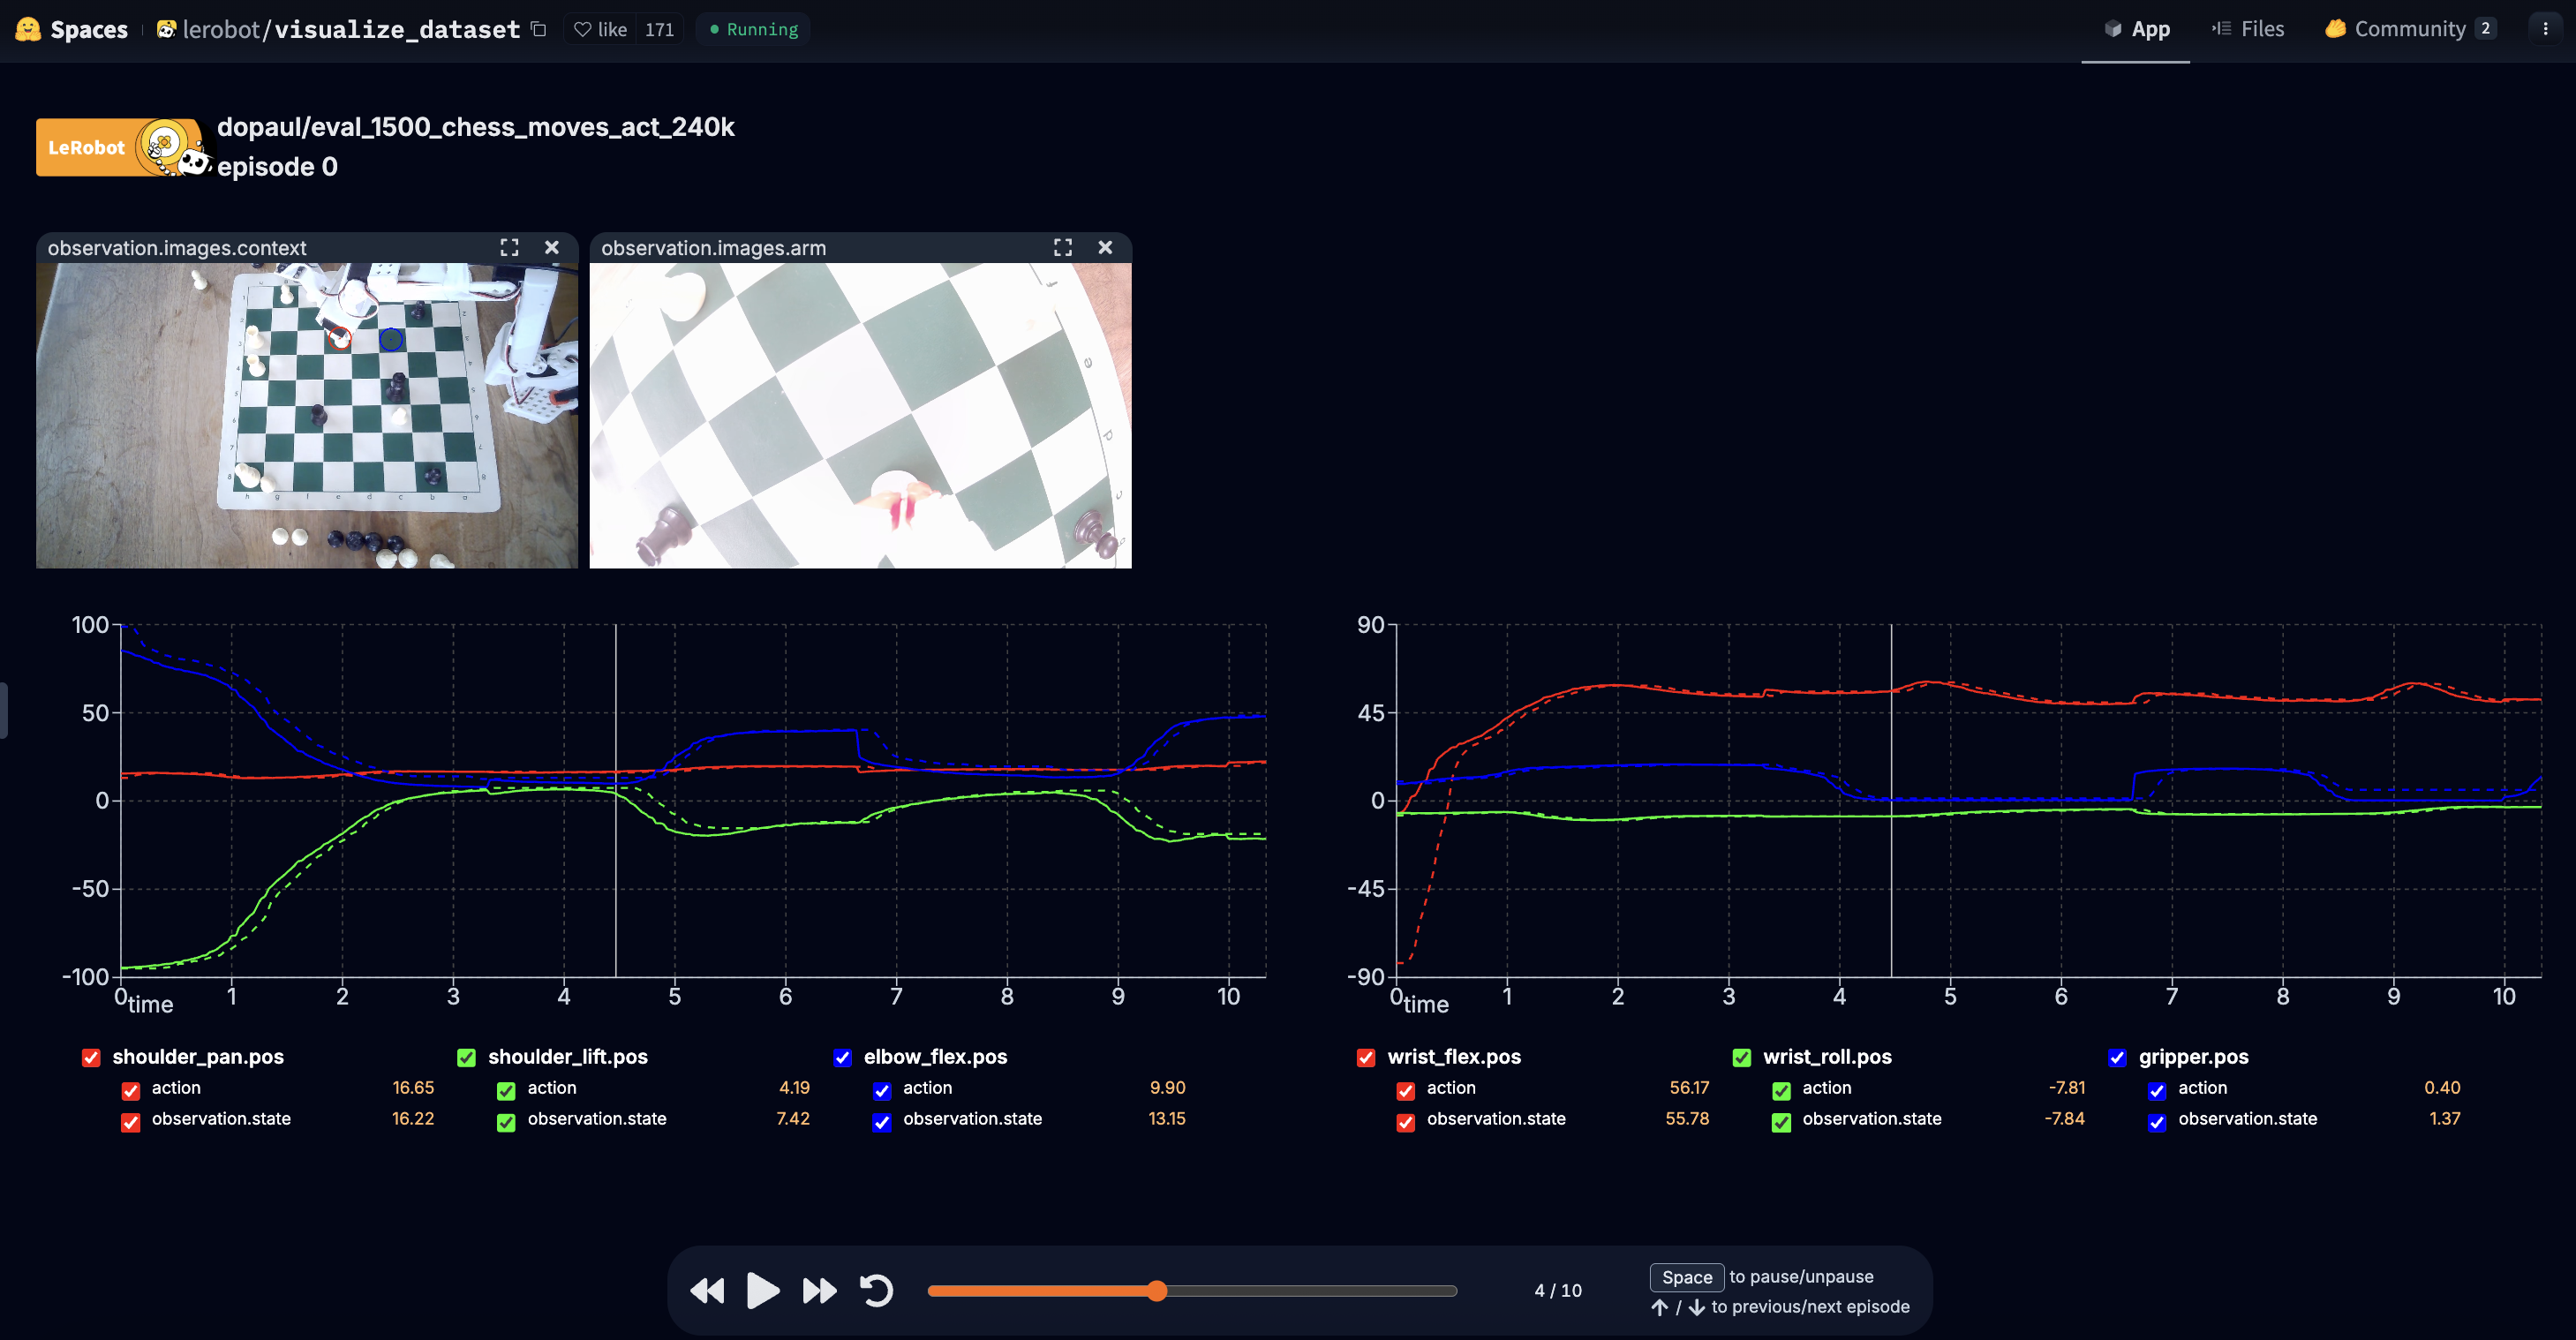The width and height of the screenshot is (2576, 1340).
Task: Click the restart loop icon
Action: pyautogui.click(x=876, y=1290)
